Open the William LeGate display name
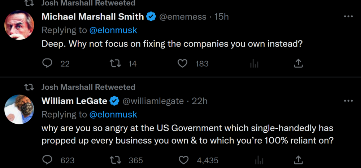This screenshot has width=361, height=168. coord(74,101)
